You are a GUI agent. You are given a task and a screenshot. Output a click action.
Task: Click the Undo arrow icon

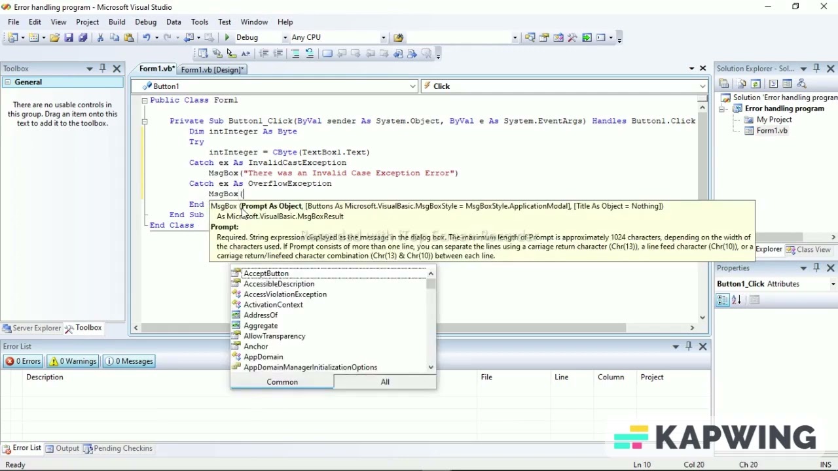147,37
